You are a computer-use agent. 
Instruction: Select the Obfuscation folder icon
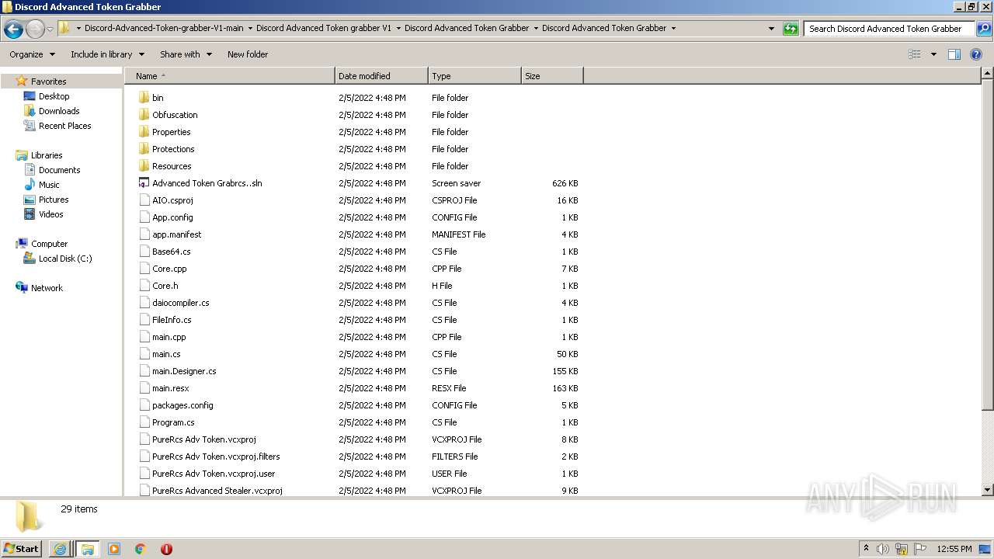coord(144,115)
